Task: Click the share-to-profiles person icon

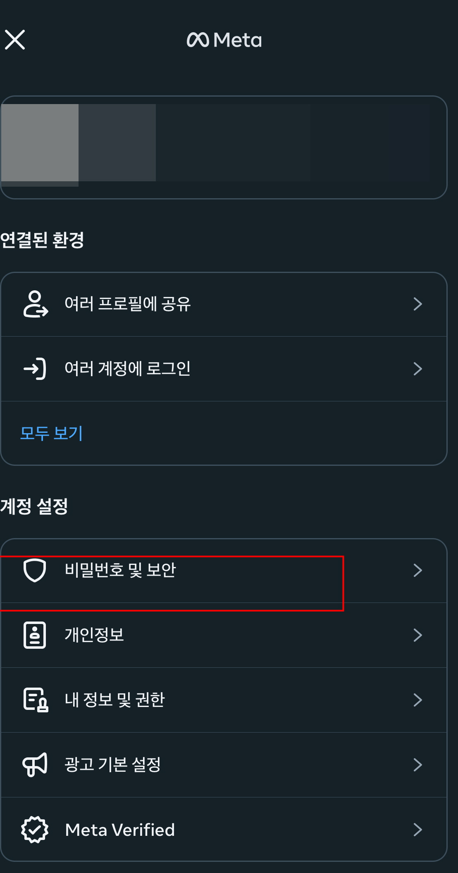Action: click(x=35, y=304)
